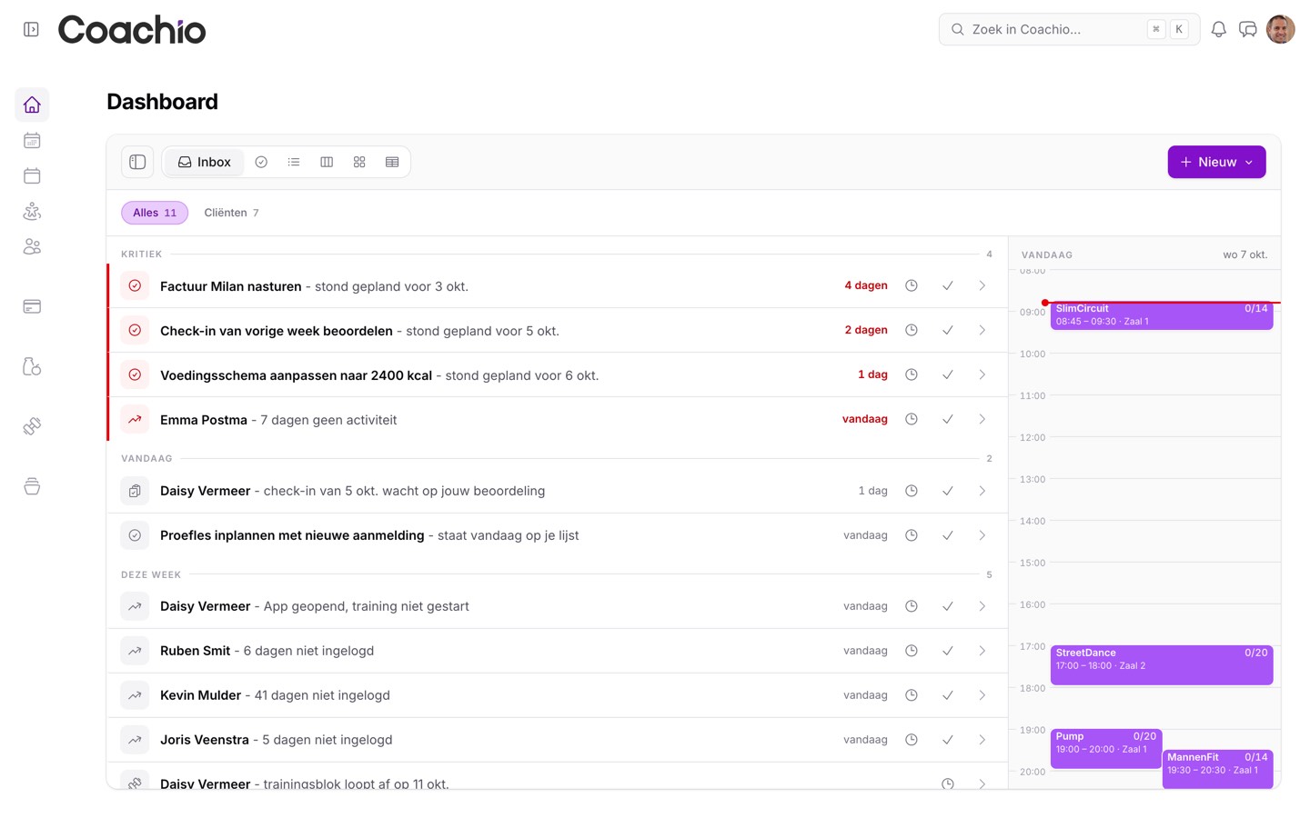Viewport: 1310px width, 818px height.
Task: Go to the Home dashboard sidebar icon
Action: (x=32, y=105)
